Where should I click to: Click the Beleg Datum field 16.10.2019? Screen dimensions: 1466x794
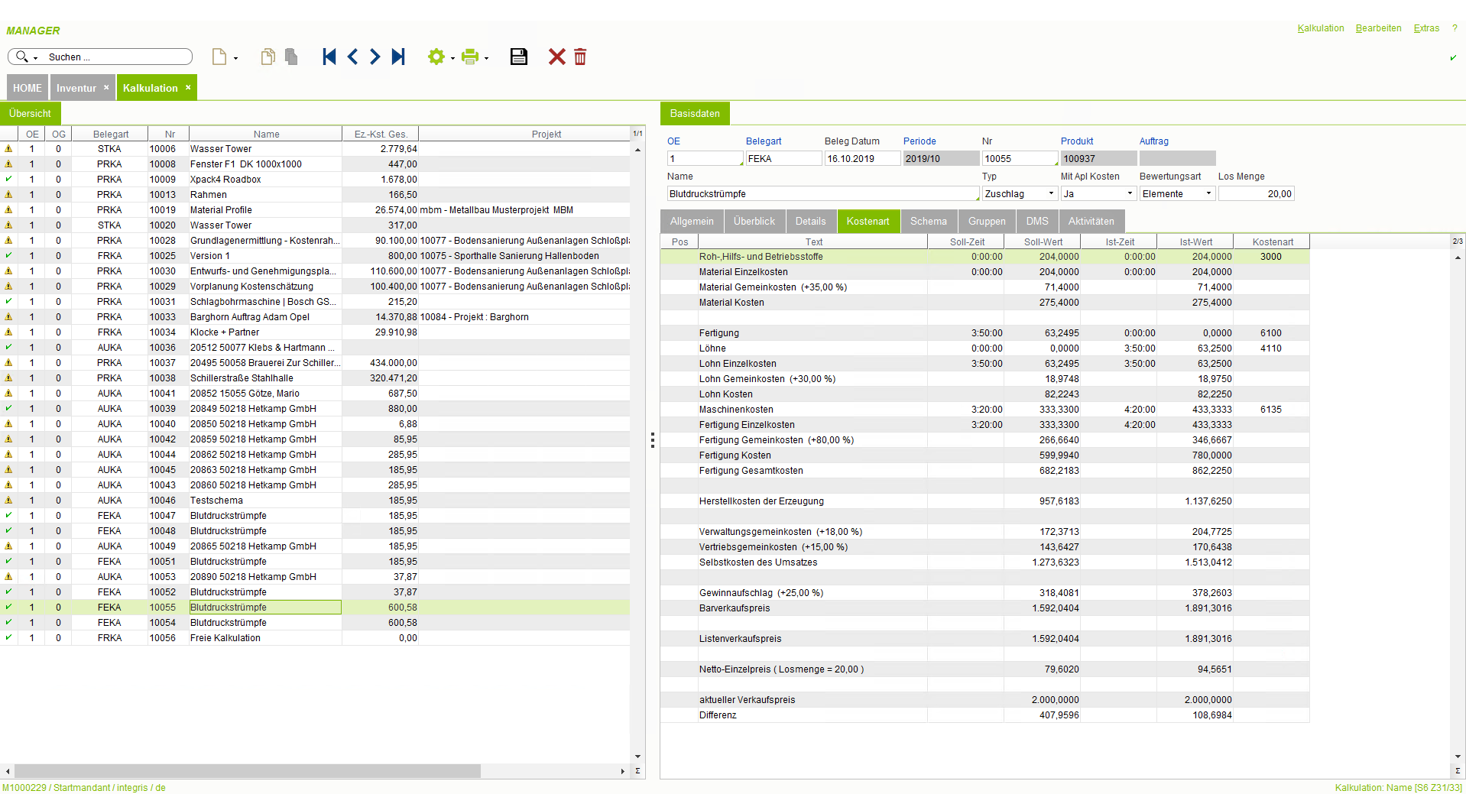861,159
